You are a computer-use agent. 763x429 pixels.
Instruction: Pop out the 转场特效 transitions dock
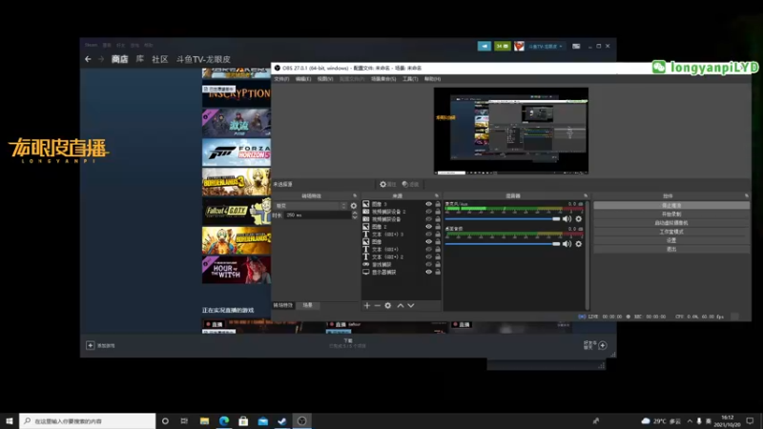pyautogui.click(x=355, y=196)
